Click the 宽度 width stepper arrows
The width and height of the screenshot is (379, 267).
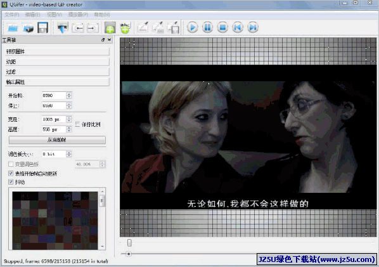pos(69,119)
